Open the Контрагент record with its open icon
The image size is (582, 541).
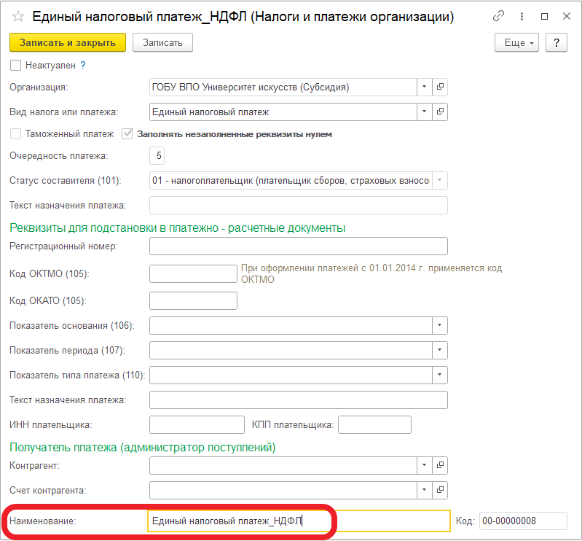coord(440,465)
